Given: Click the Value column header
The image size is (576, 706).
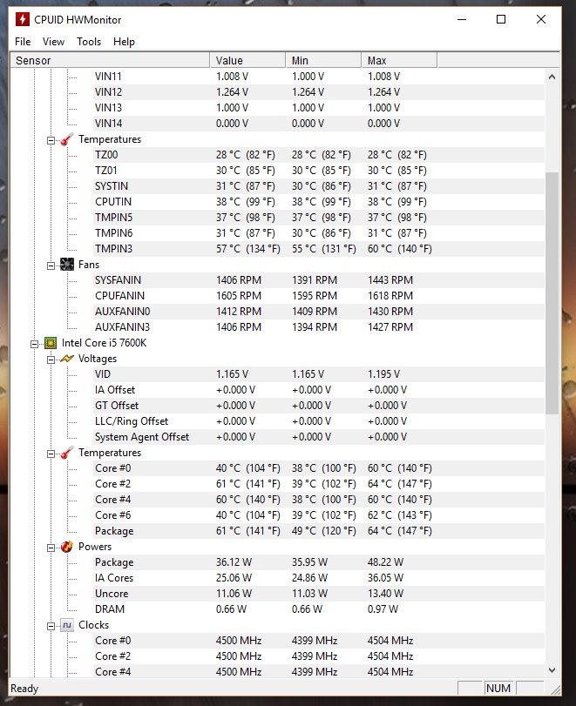Looking at the screenshot, I should pos(247,60).
